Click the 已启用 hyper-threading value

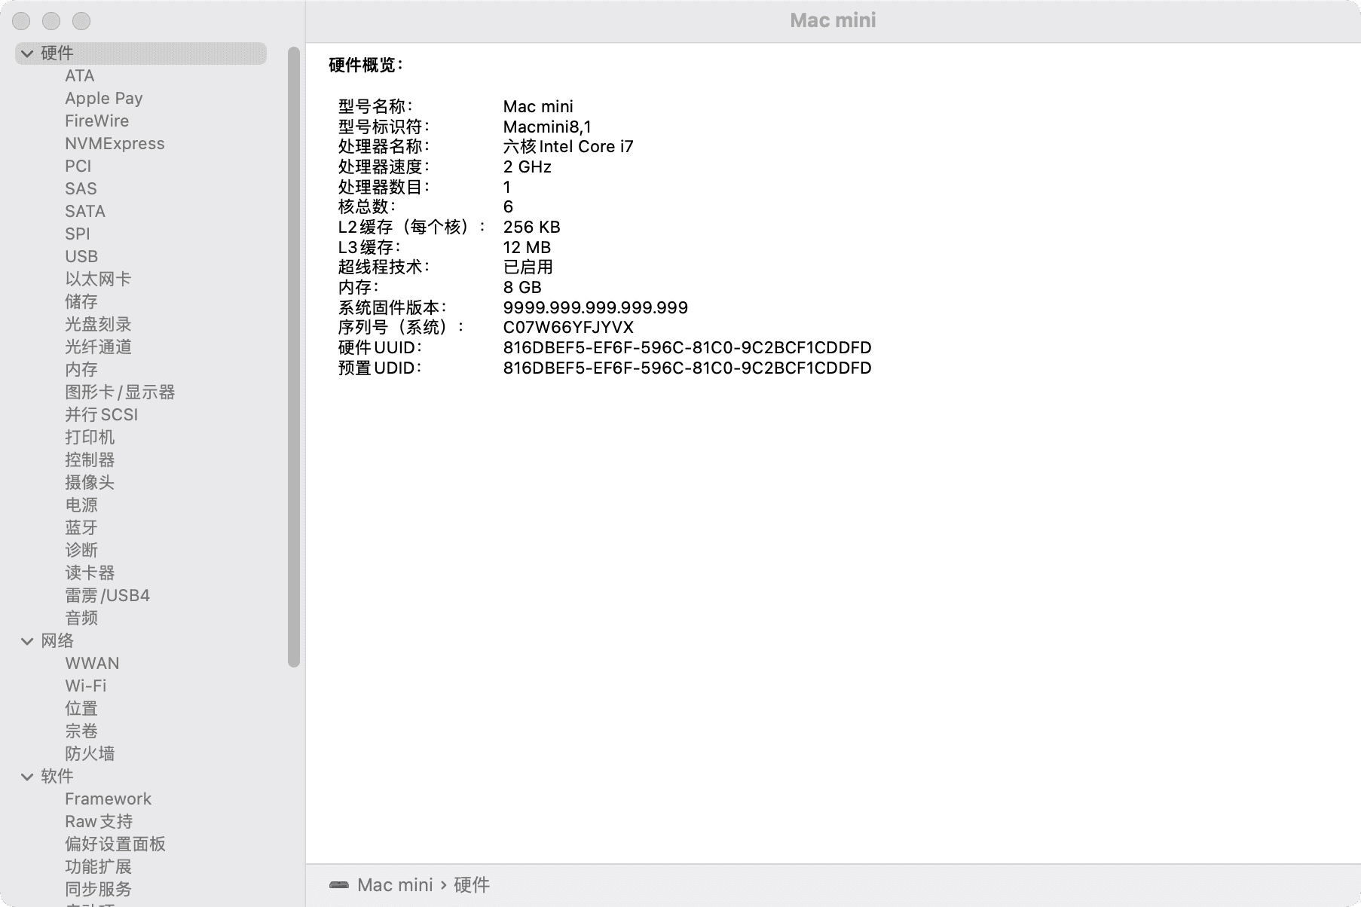[528, 267]
